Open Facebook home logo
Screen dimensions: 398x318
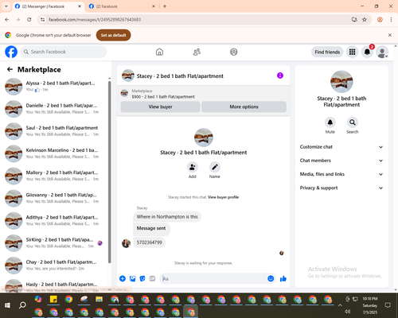tap(11, 52)
